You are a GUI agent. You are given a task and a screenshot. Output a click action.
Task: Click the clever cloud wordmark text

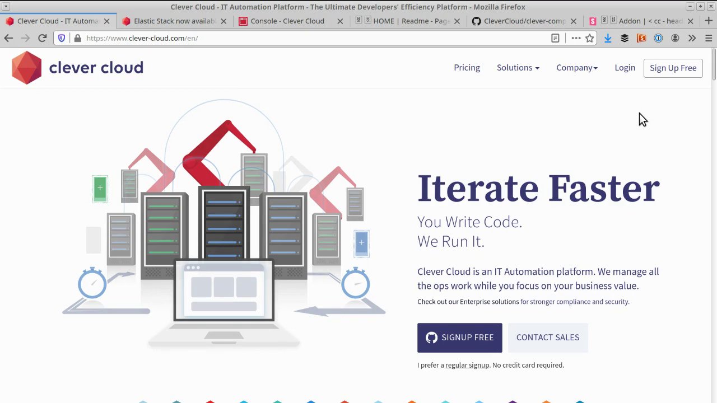point(96,68)
